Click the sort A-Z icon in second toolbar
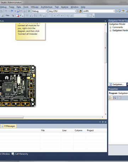Viewport: 128px width, 162px height. click(35, 16)
